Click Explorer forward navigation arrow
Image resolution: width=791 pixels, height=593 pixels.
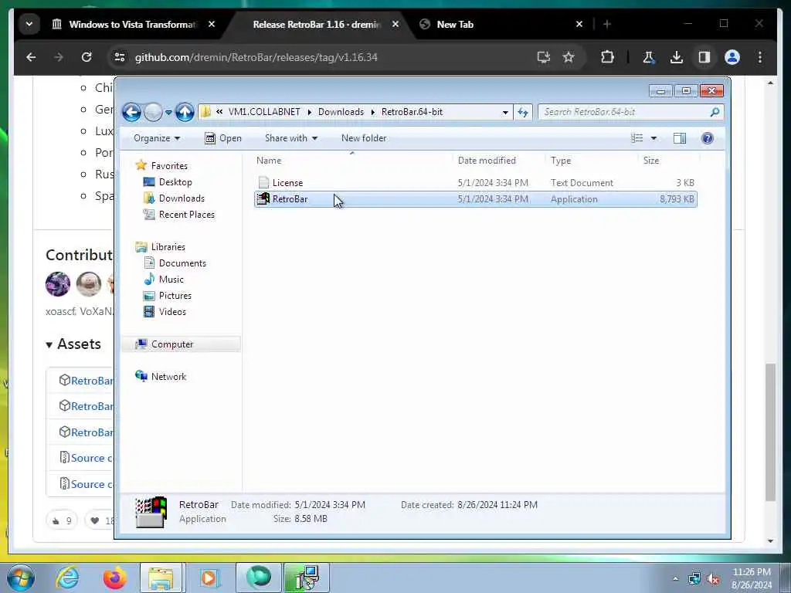point(153,112)
